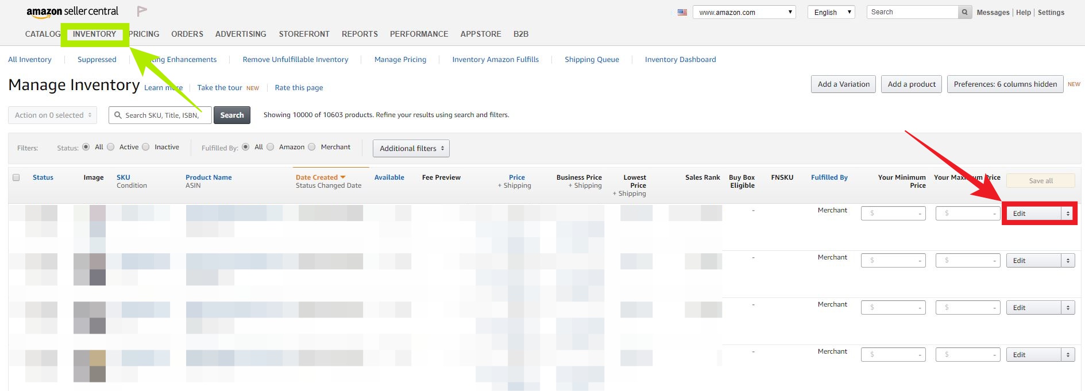This screenshot has width=1085, height=391.
Task: Click the Amazon Seller Central logo
Action: (72, 11)
